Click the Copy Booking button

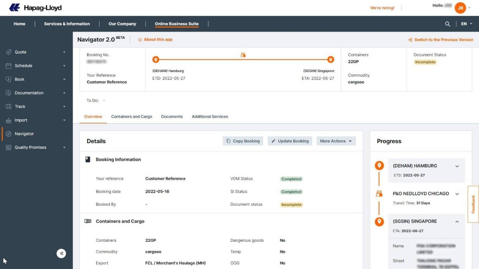click(x=243, y=141)
